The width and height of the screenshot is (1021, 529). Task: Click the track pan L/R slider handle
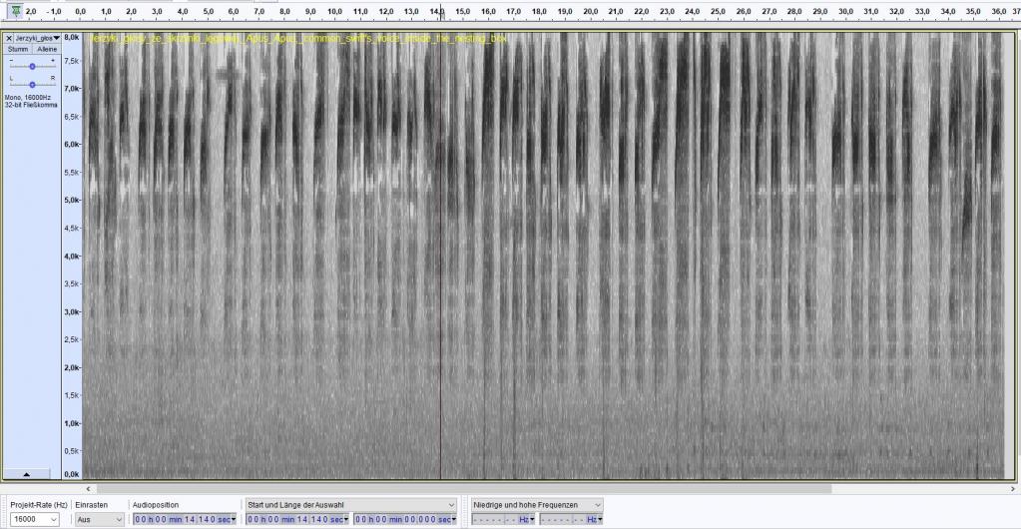click(32, 85)
